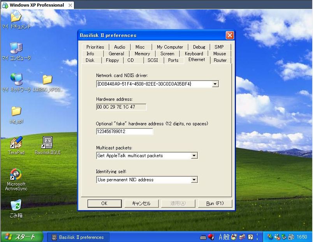Click Basilisk II preferences taskbar button

point(78,237)
